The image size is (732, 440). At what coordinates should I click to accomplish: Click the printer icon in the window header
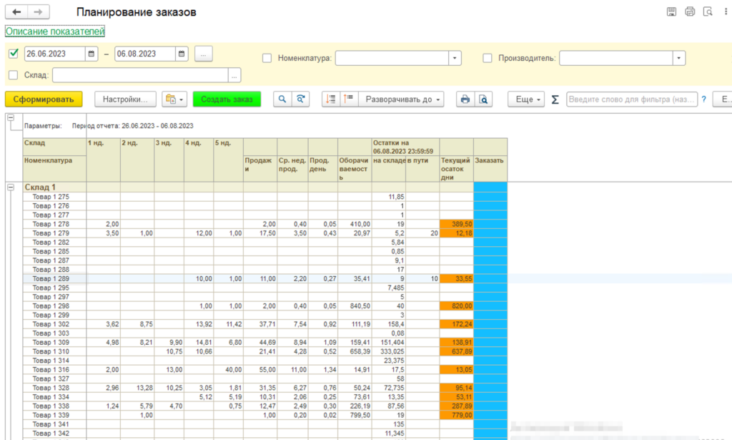[x=690, y=11]
